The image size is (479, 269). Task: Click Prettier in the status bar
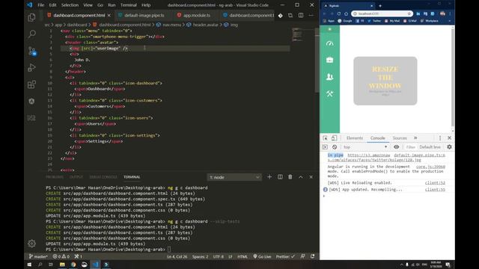tap(285, 256)
